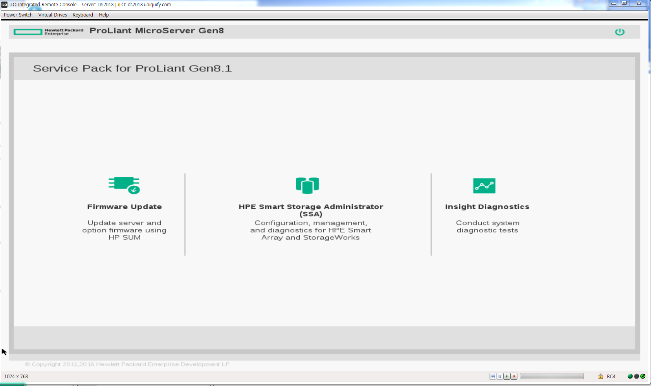651x386 pixels.
Task: Click 'ProLiant MicroServer Gen8' title text
Action: (x=157, y=31)
